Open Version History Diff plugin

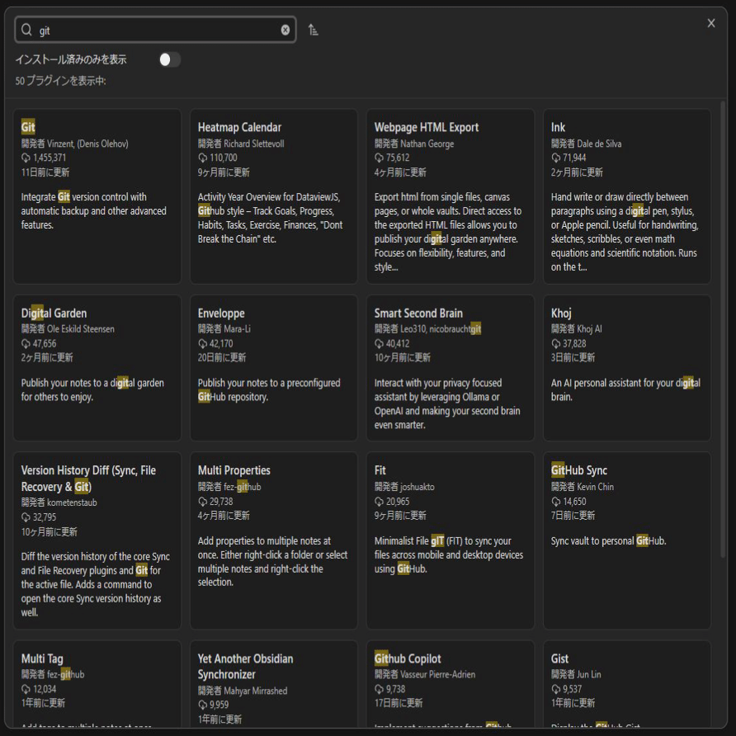click(x=97, y=540)
